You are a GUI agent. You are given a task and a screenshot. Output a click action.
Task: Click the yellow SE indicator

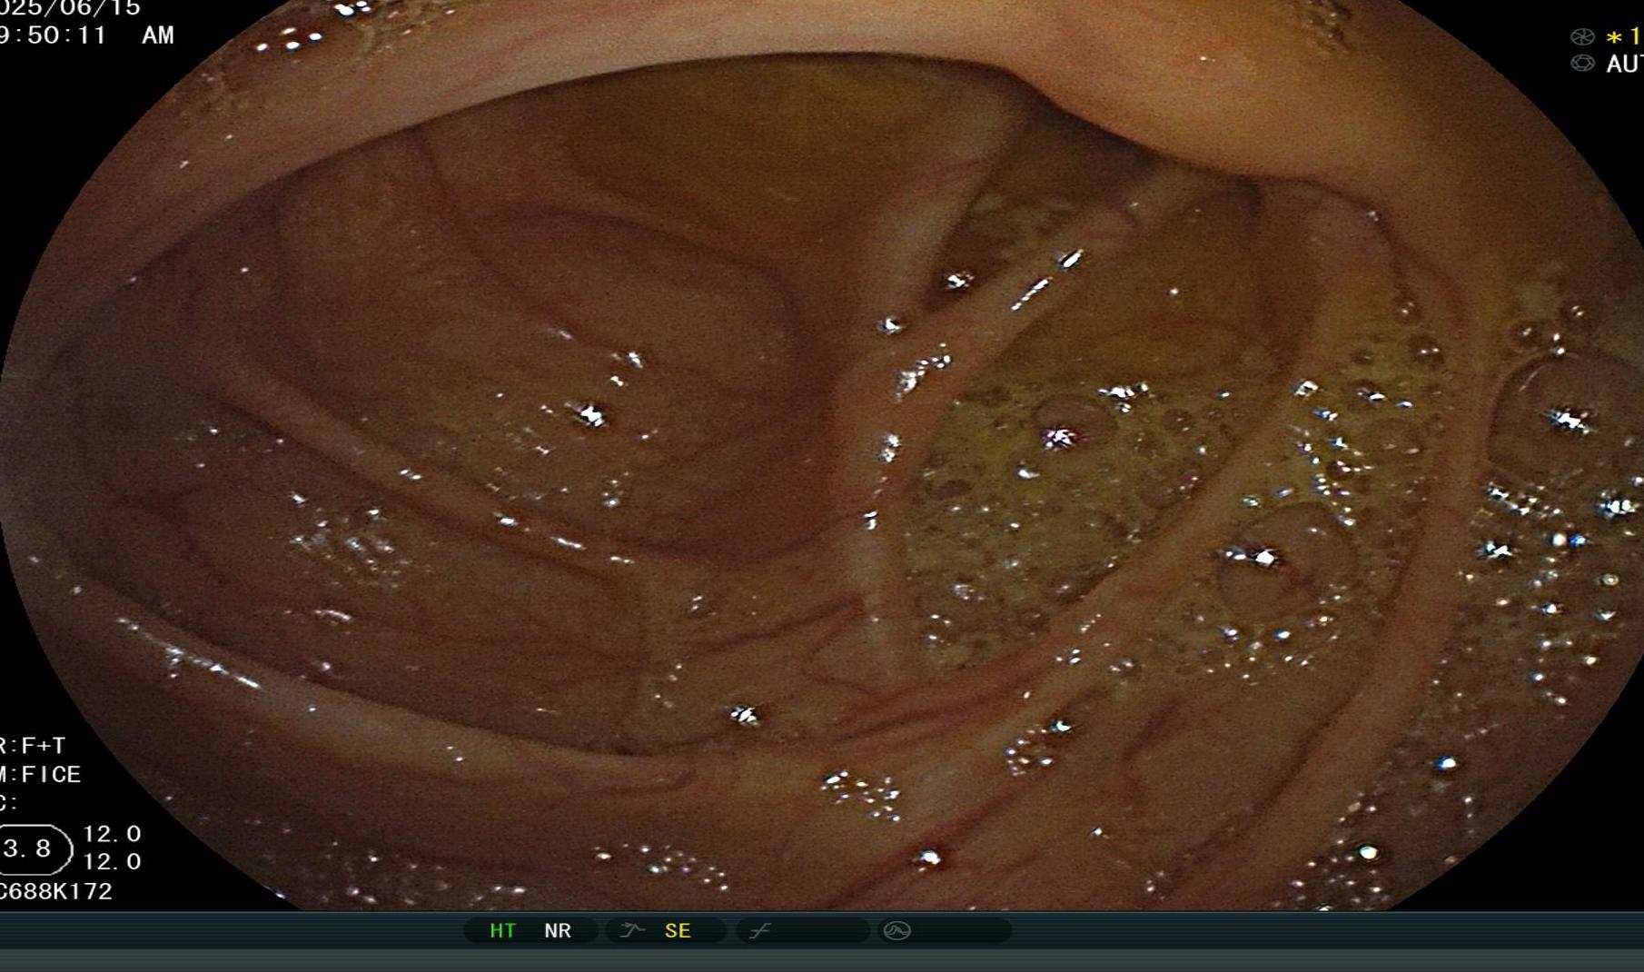point(678,930)
